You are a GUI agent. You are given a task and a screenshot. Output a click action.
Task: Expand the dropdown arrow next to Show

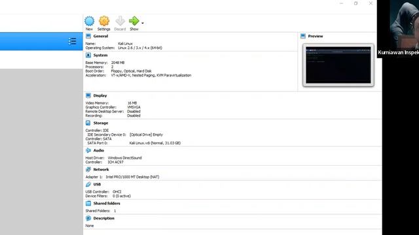(143, 23)
